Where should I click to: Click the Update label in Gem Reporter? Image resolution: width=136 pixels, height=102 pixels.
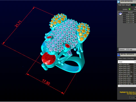coord(125,9)
